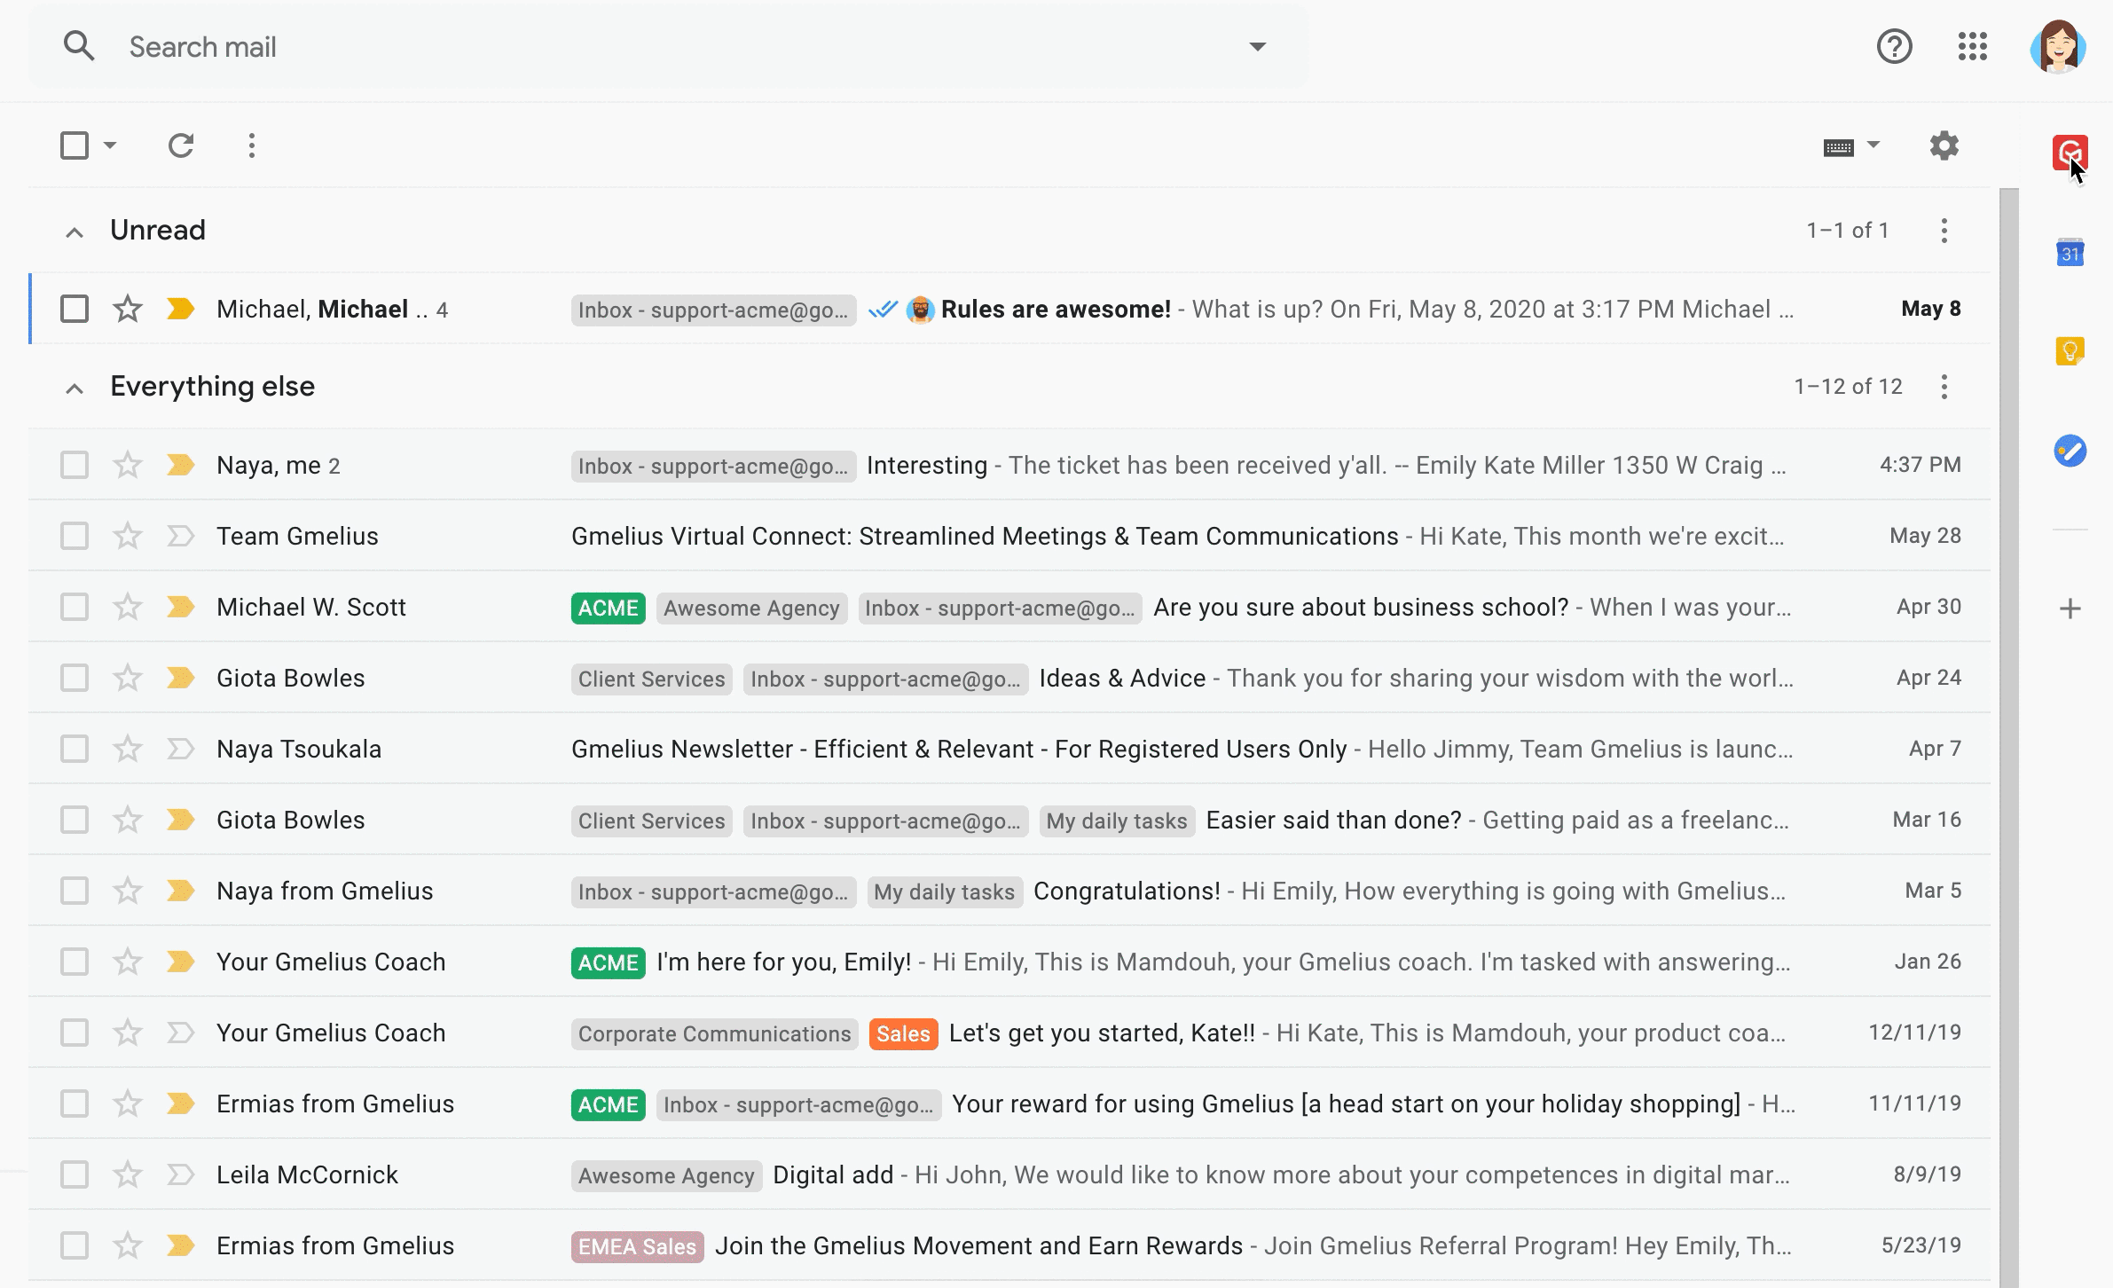Viewport: 2113px width, 1288px height.
Task: Click My daily tasks label on Congratulations email
Action: pyautogui.click(x=944, y=891)
